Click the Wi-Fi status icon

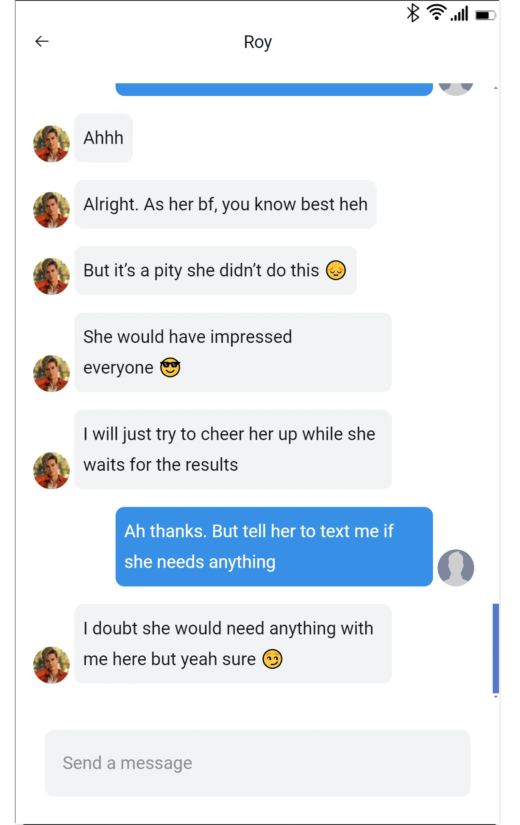(437, 12)
